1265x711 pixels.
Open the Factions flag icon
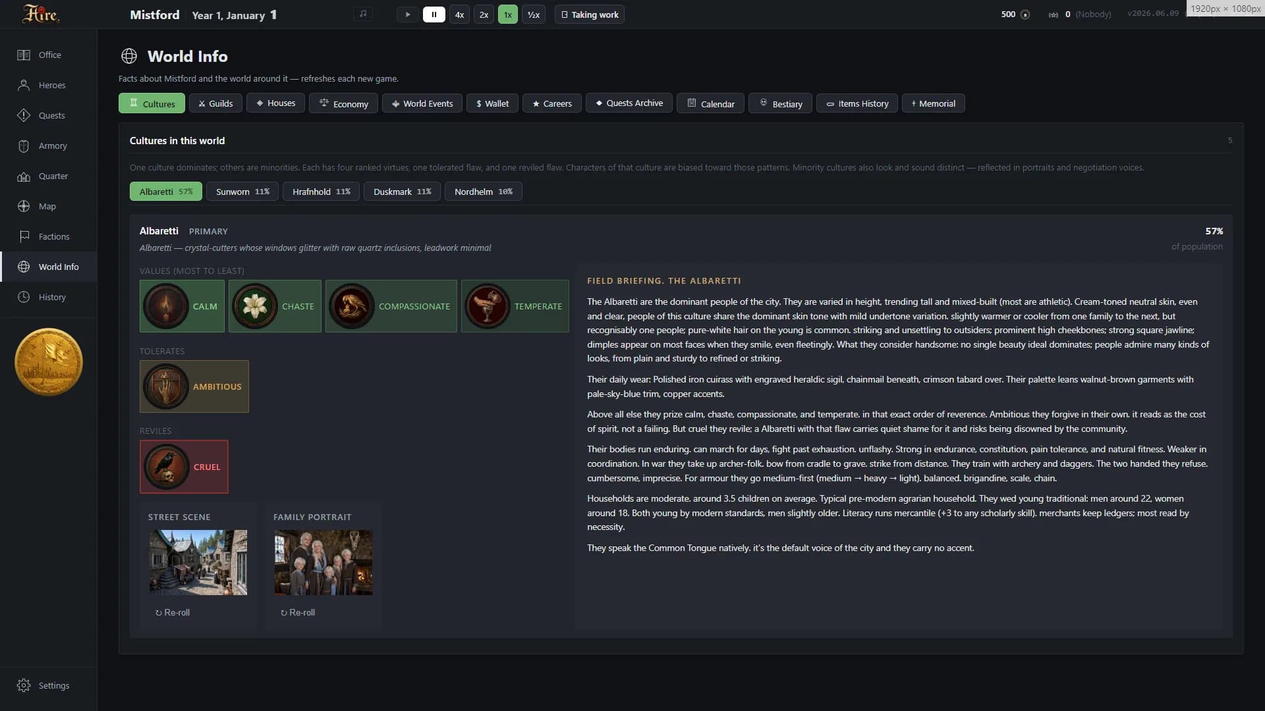[x=24, y=237]
